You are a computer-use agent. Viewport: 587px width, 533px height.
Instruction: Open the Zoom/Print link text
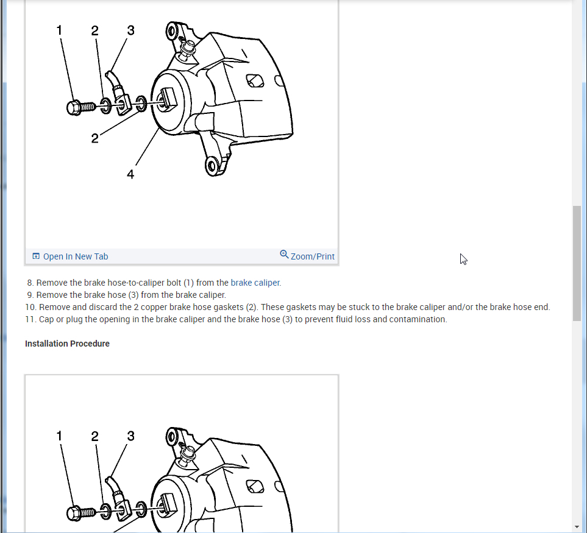click(313, 256)
